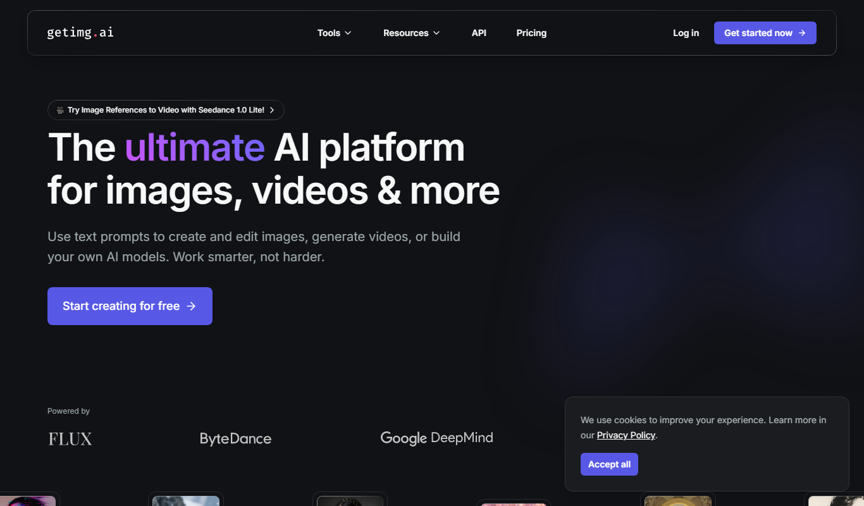Click the 'Powered by' label

[68, 411]
